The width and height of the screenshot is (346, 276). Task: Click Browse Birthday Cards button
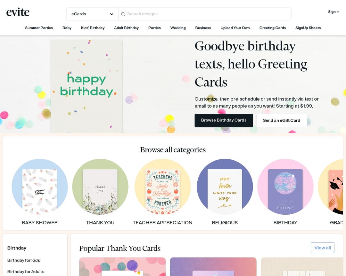pyautogui.click(x=224, y=120)
